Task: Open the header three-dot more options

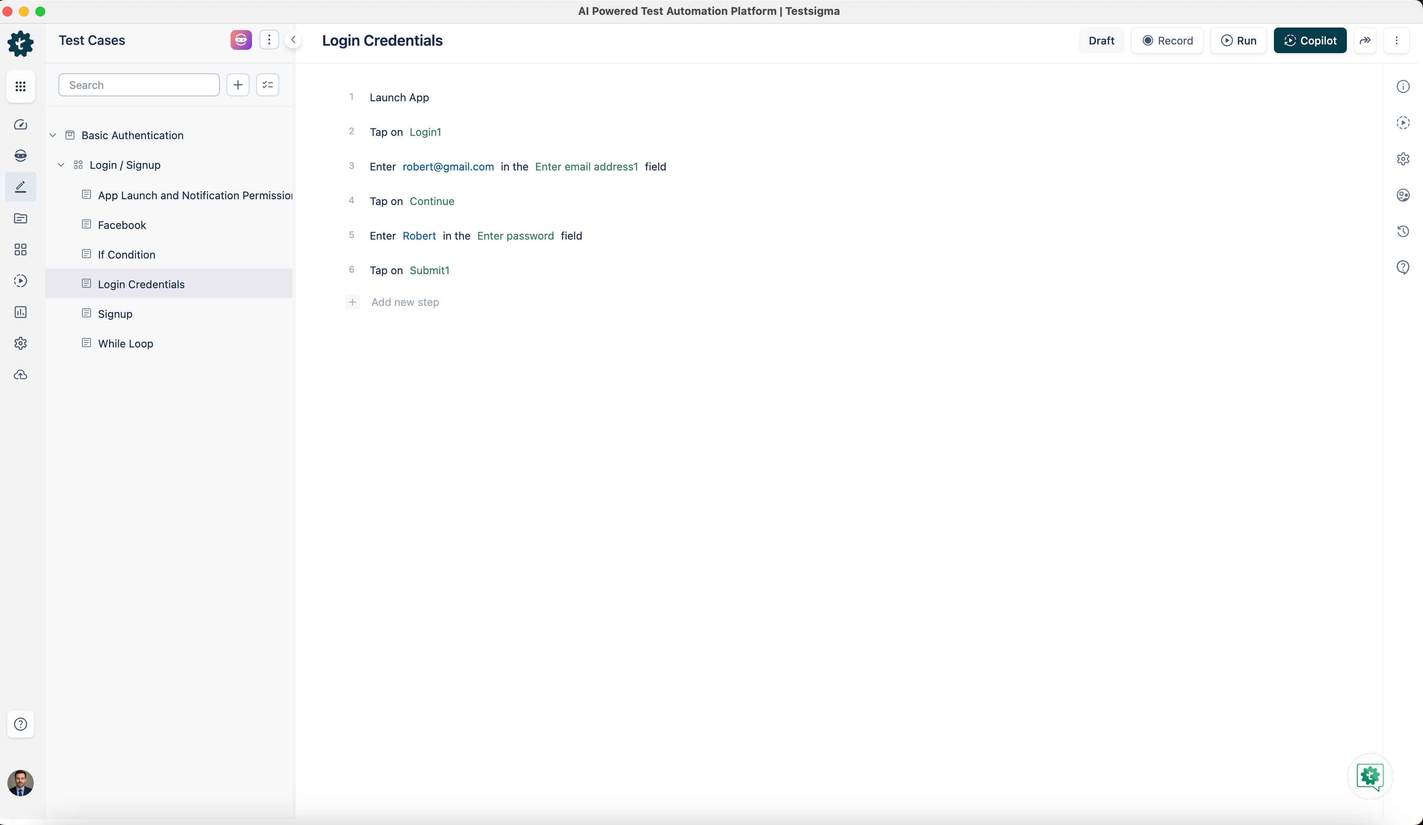Action: coord(1397,41)
